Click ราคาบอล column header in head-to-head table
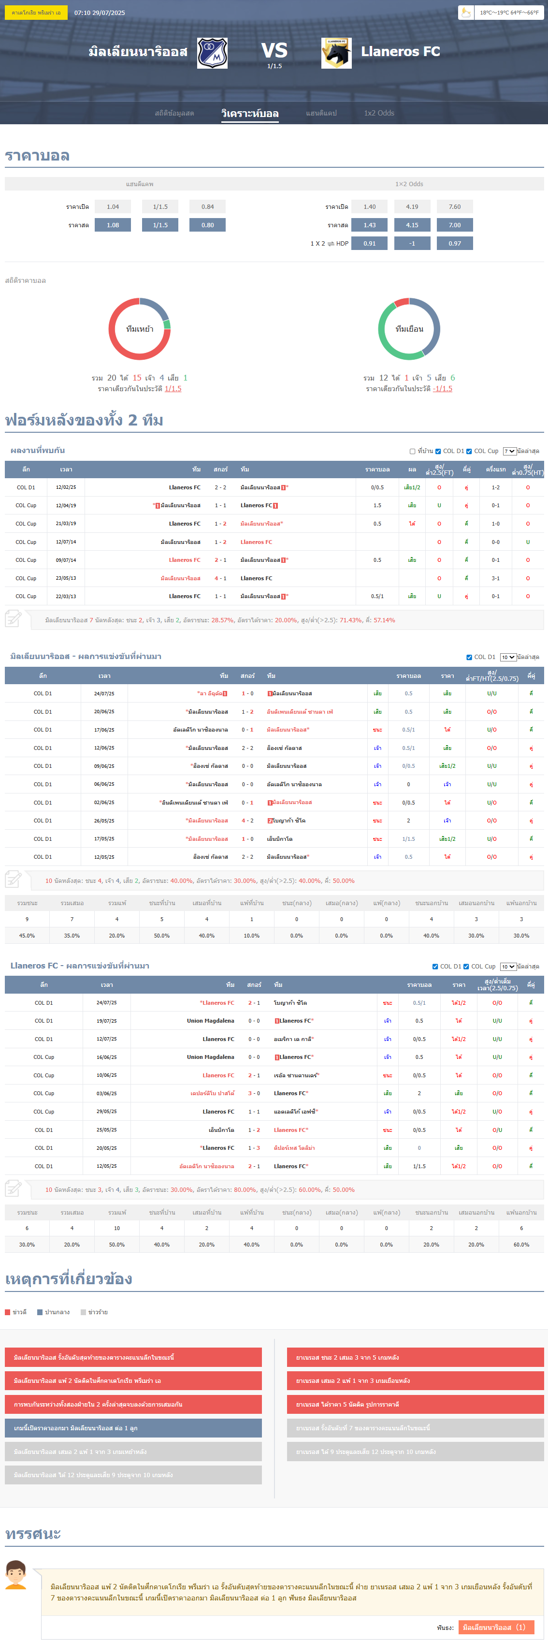This screenshot has height=1643, width=548. (x=377, y=469)
